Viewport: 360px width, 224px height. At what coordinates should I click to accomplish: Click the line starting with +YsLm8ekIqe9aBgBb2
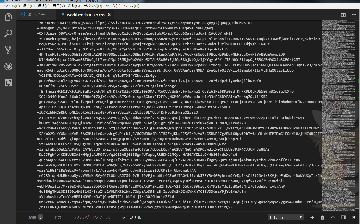tap(178, 39)
